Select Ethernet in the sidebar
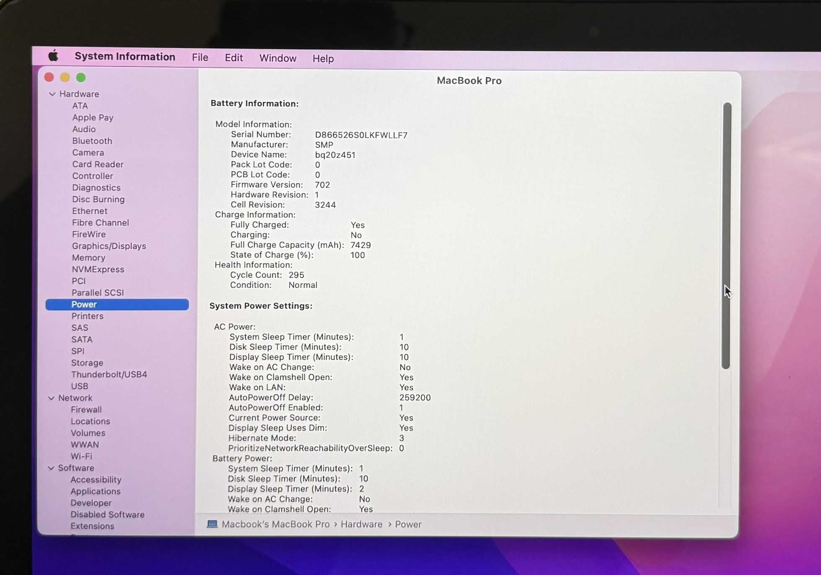This screenshot has width=821, height=575. [x=90, y=211]
